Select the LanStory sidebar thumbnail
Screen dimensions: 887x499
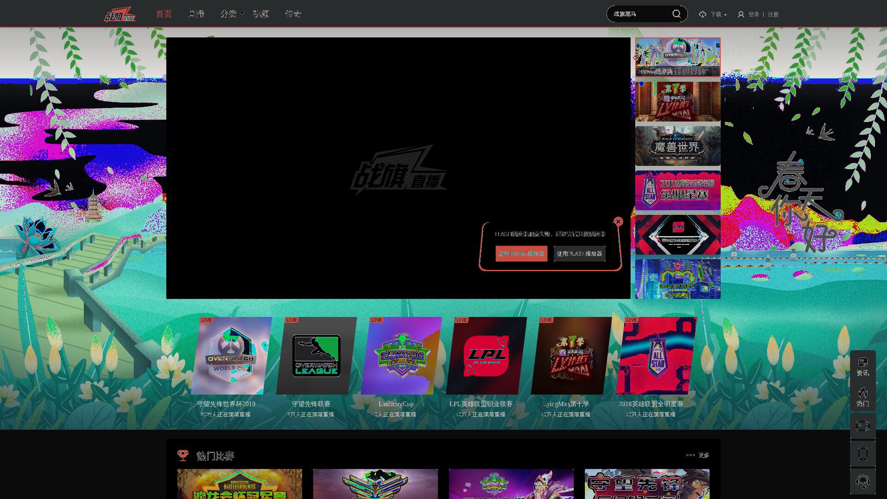coord(678,279)
